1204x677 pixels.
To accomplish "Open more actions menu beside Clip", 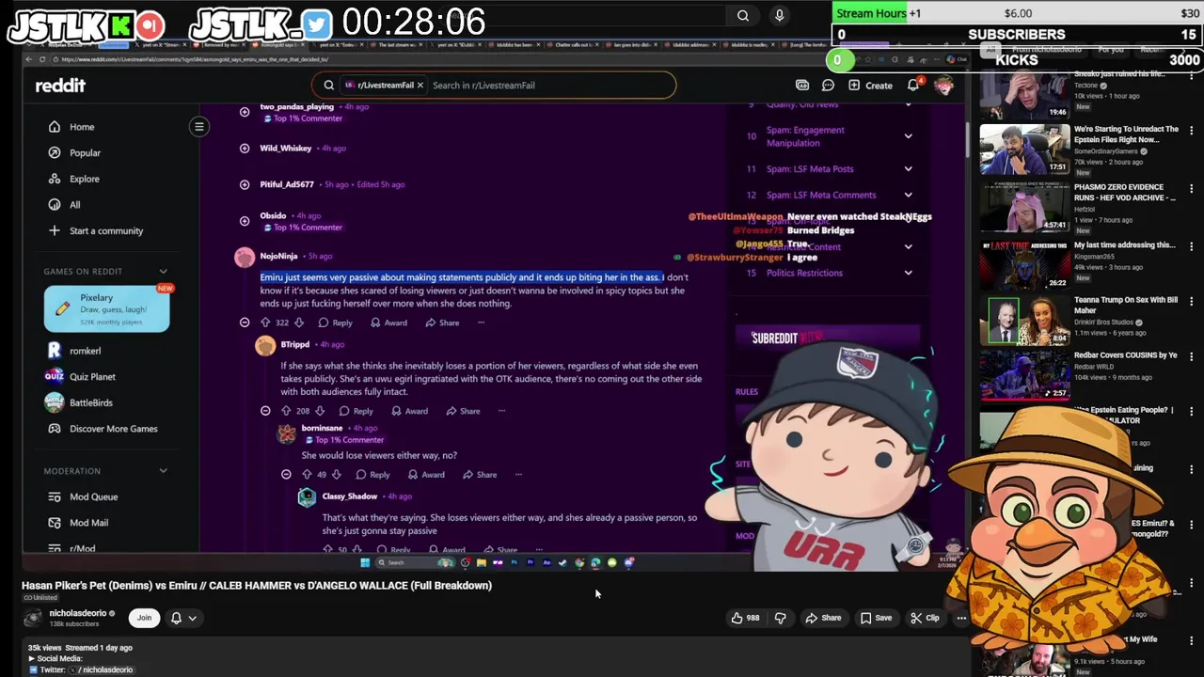I will click(961, 618).
